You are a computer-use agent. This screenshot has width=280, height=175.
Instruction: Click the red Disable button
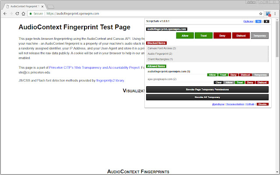pos(262,104)
